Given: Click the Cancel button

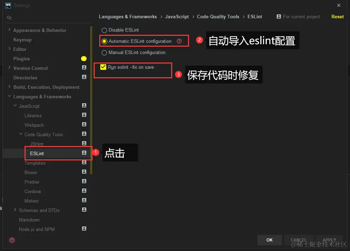Looking at the screenshot, I should [x=299, y=240].
